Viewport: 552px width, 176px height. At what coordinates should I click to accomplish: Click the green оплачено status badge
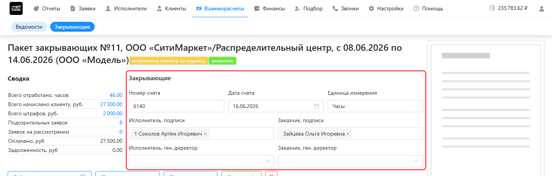222,61
